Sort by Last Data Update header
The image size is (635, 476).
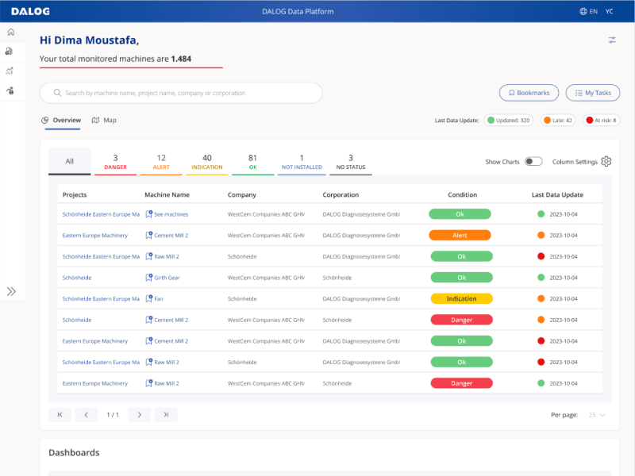coord(557,194)
